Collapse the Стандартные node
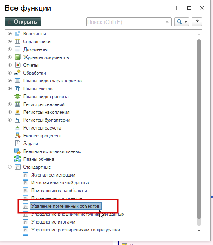213x245 pixels. [x=9, y=167]
